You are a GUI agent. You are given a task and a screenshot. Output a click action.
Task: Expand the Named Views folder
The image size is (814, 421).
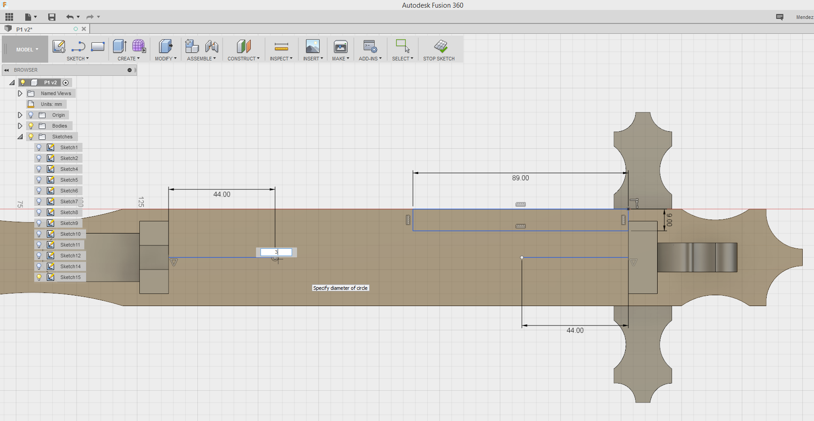pos(20,93)
